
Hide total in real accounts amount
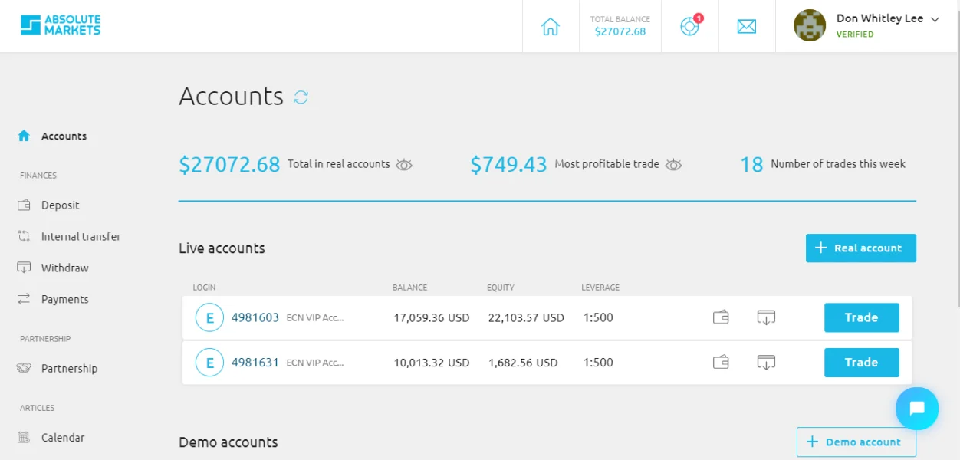[404, 164]
